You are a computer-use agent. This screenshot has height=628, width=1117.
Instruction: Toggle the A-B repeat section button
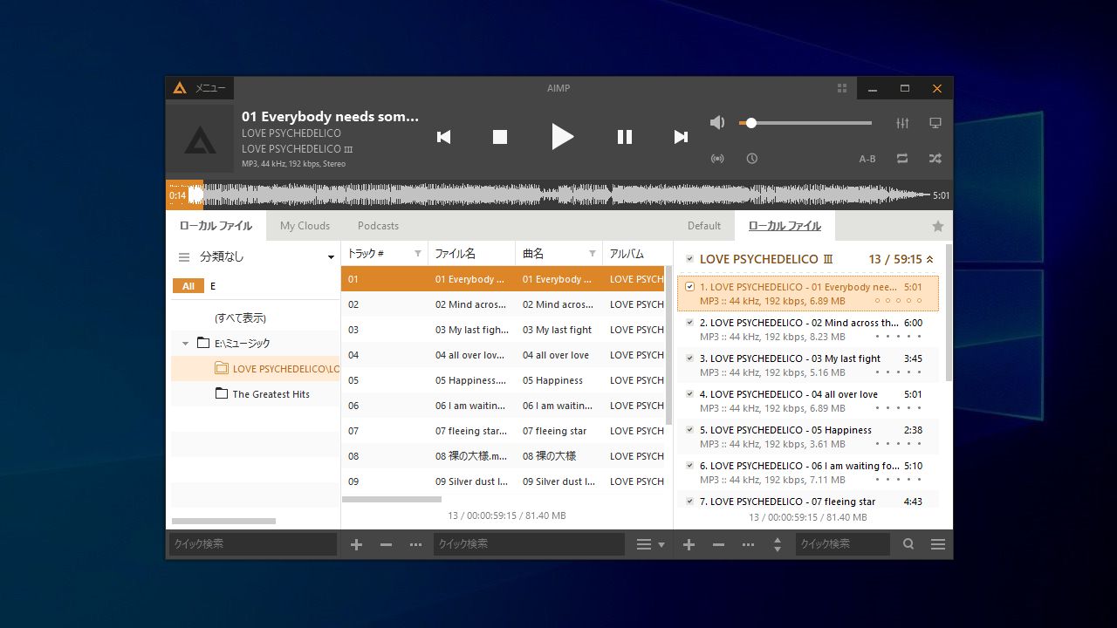[867, 159]
